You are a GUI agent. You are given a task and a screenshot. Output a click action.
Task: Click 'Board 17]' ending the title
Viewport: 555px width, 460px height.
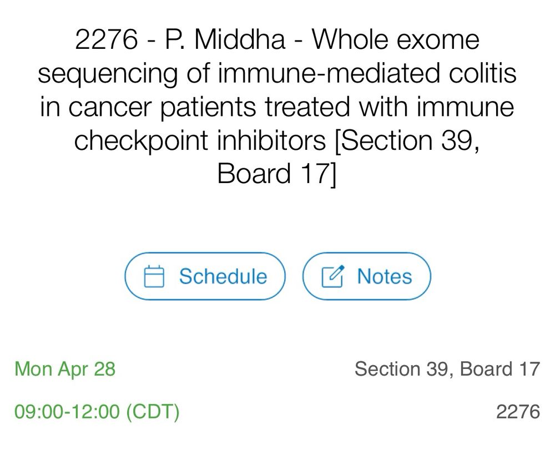point(276,173)
